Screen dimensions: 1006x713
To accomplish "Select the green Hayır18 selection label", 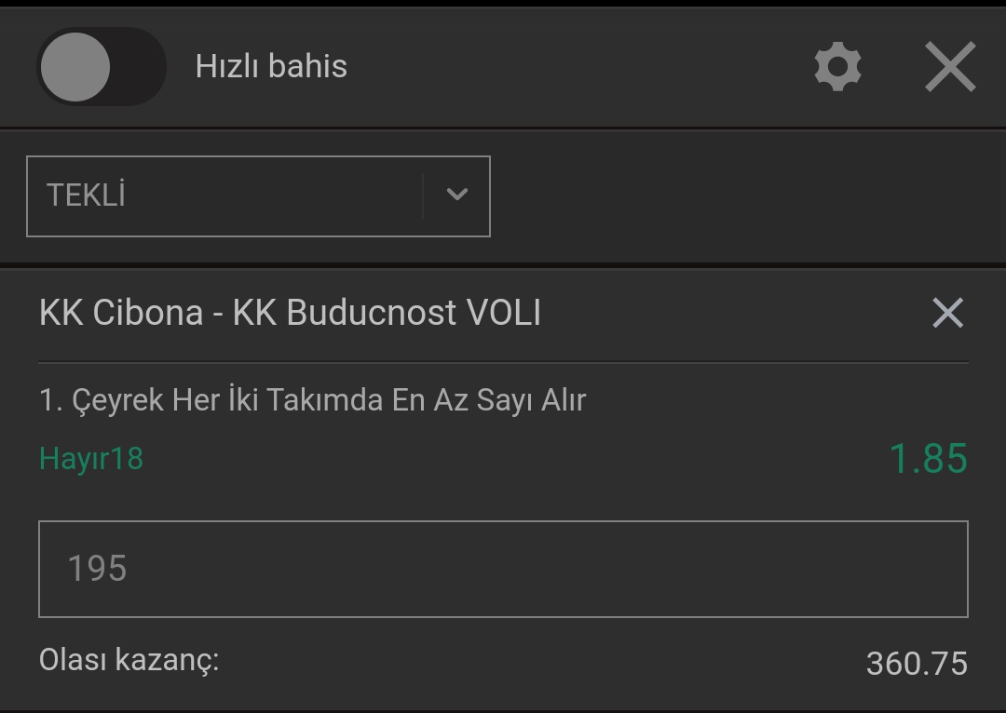I will (x=91, y=459).
